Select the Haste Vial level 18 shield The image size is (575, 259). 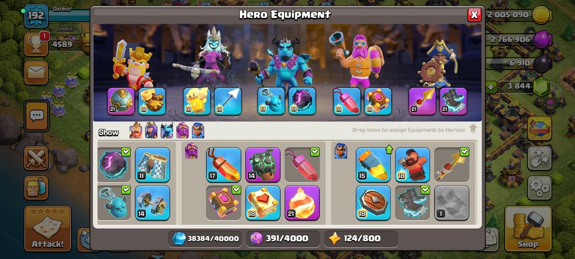coord(373,203)
